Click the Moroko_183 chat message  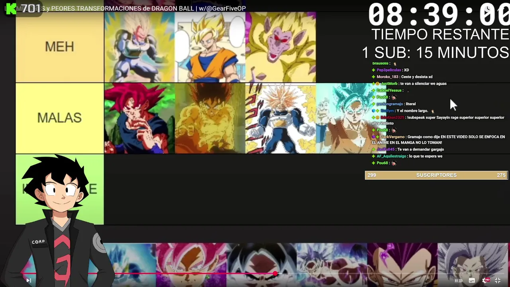click(x=402, y=77)
